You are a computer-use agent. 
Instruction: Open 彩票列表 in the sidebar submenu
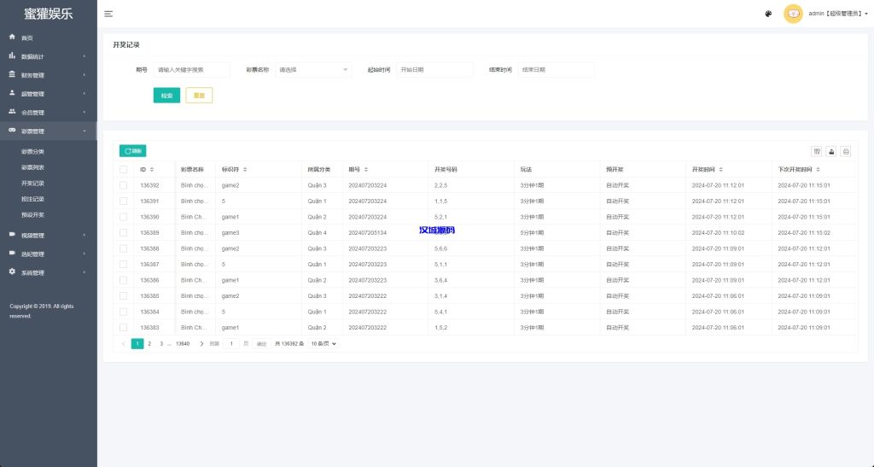pyautogui.click(x=33, y=167)
